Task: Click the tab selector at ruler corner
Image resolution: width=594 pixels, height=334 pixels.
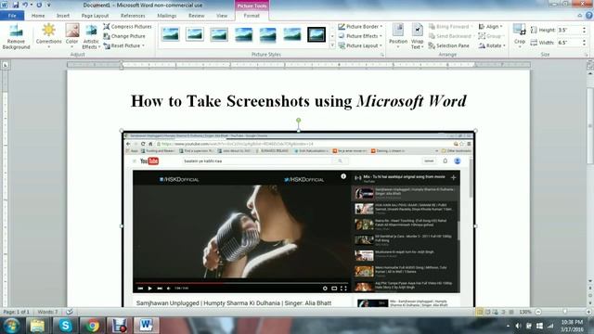Action: coord(6,65)
